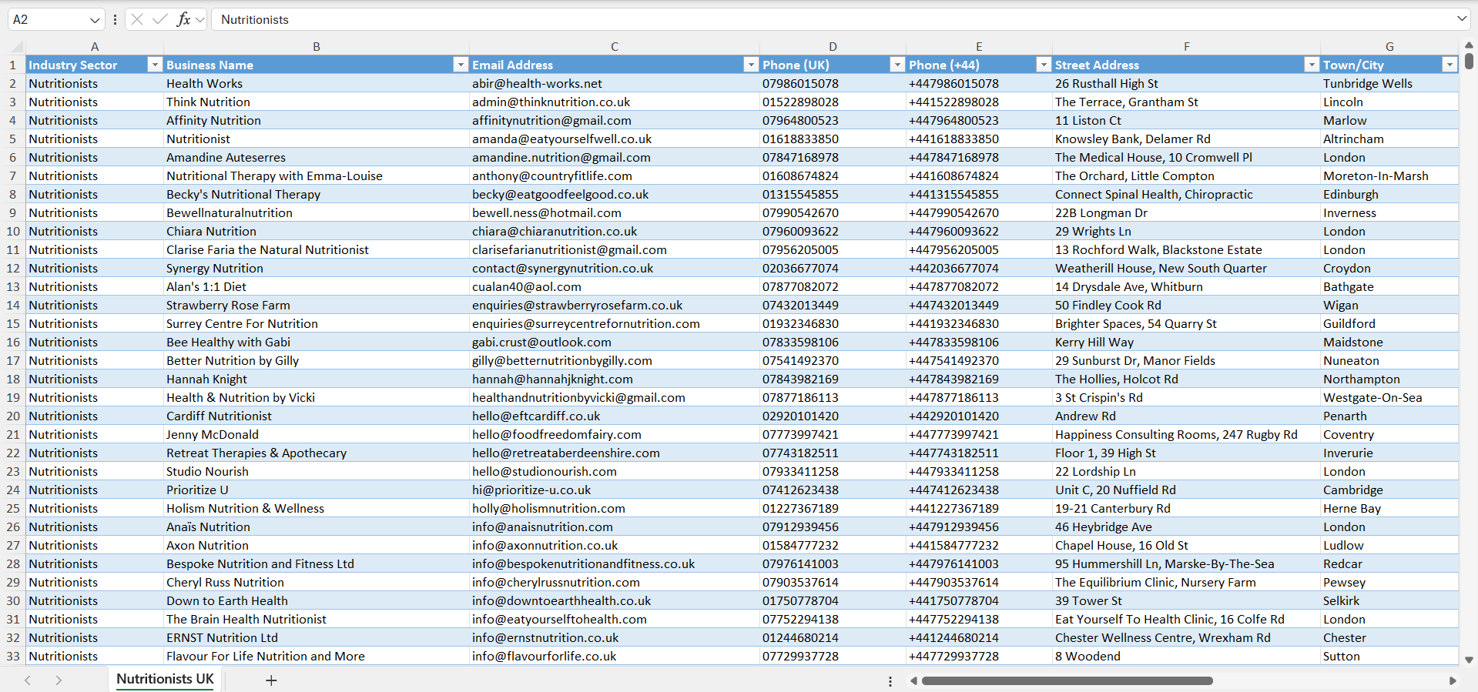This screenshot has width=1478, height=692.
Task: Select cell Bewellnaturalnutrition
Action: point(317,212)
